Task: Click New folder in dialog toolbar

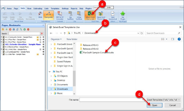Action: pyautogui.click(x=72, y=39)
